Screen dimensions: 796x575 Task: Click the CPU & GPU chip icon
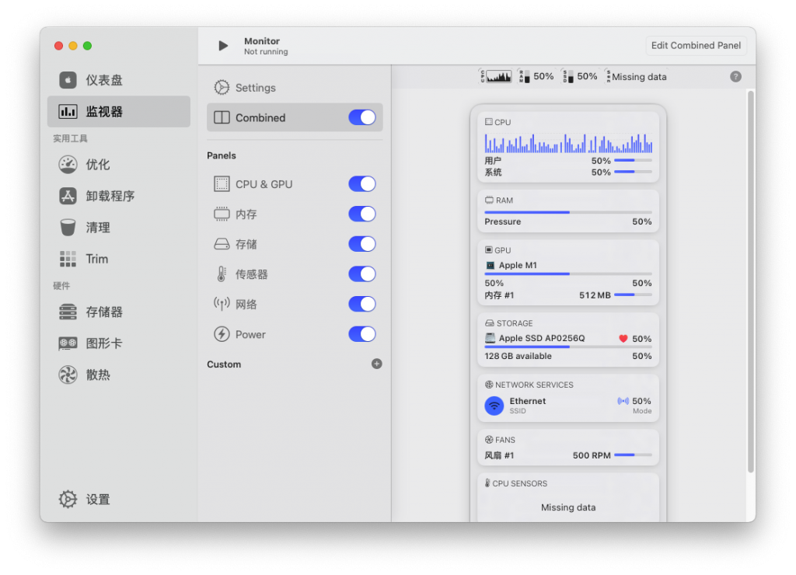coord(222,183)
